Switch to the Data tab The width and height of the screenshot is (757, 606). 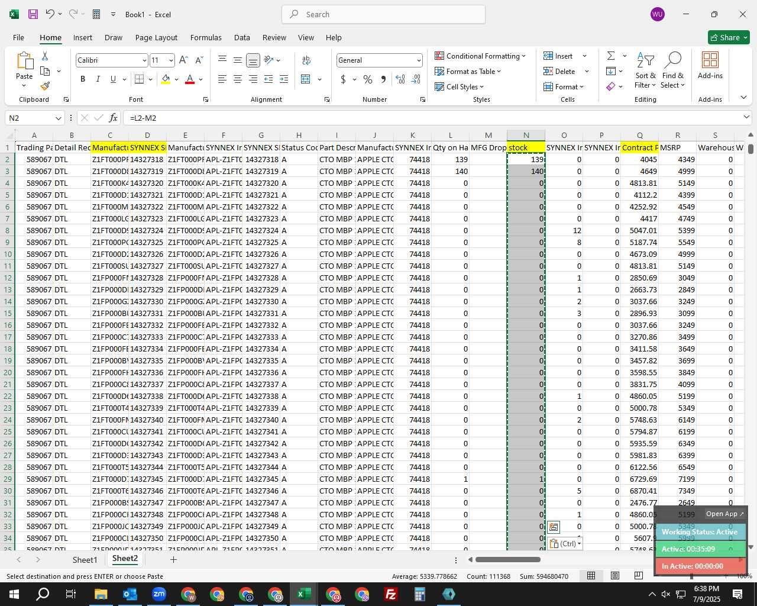click(x=242, y=37)
